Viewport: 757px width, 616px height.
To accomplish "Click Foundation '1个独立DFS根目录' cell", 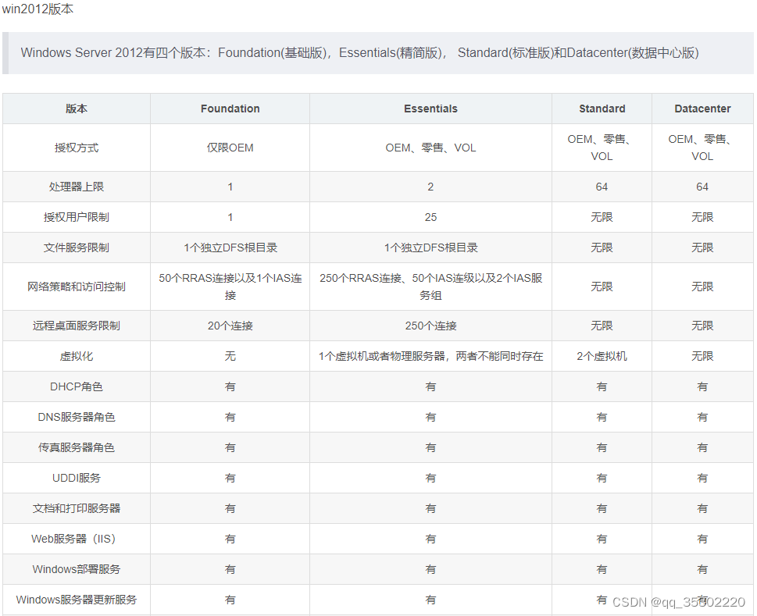I will [x=230, y=247].
